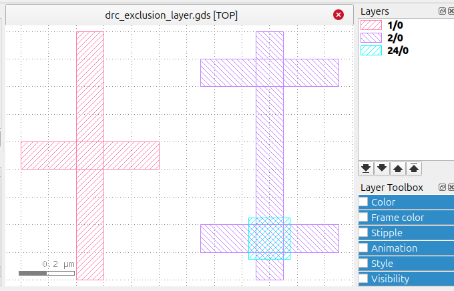This screenshot has height=291, width=454.
Task: Click the cyan swatch of layer 24/0
Action: pyautogui.click(x=371, y=51)
